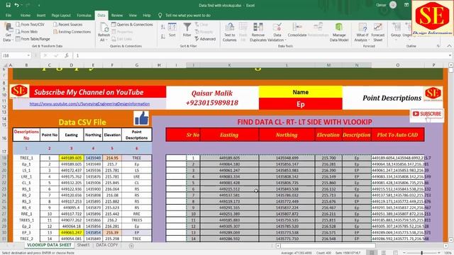Switch to the Sheet1 worksheet tab
The height and width of the screenshot is (255, 454).
[x=84, y=245]
